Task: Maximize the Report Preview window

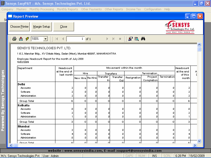Action: point(194,16)
